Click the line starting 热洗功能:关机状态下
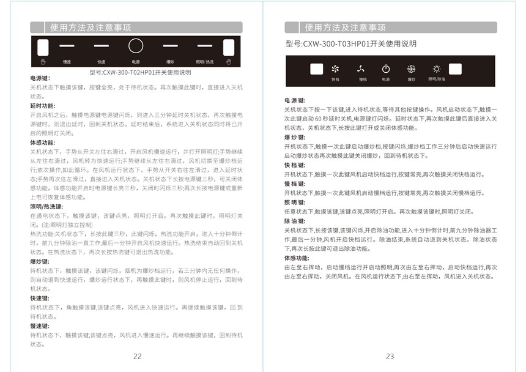Viewport: 526px width, 372px height. (x=136, y=234)
